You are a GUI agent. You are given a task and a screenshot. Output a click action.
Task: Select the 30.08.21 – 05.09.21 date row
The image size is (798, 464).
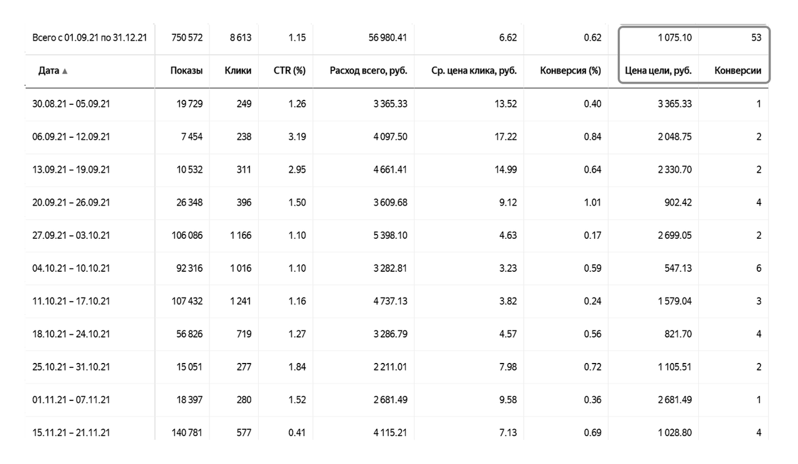point(71,104)
